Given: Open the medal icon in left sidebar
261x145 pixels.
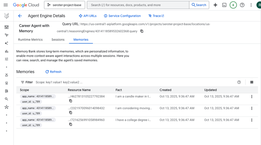Looking at the screenshot, I should click(6, 75).
